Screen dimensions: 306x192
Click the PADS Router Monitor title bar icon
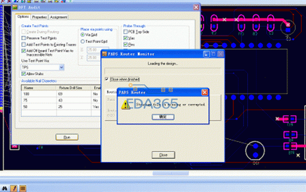tap(105, 54)
